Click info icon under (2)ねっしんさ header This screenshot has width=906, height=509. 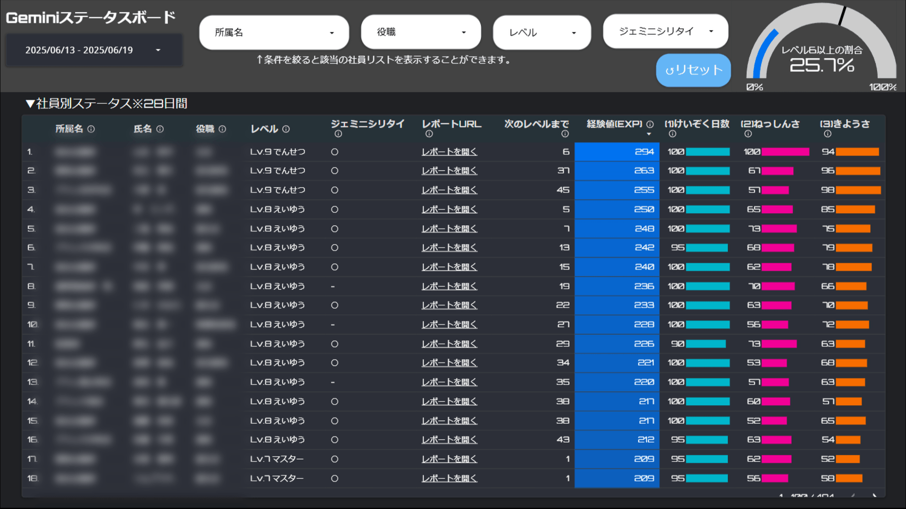point(748,134)
